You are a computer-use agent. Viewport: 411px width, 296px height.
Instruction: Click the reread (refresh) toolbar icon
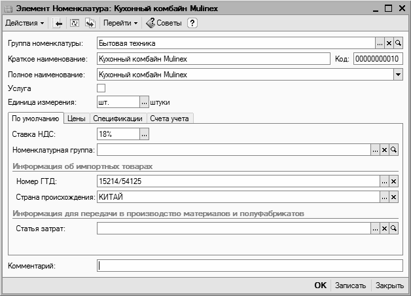pos(74,24)
